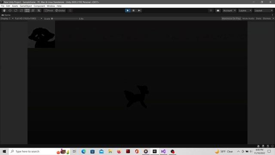This screenshot has height=155, width=275.
Task: Open weather widget showing 58°F Clear
Action: 224,151
